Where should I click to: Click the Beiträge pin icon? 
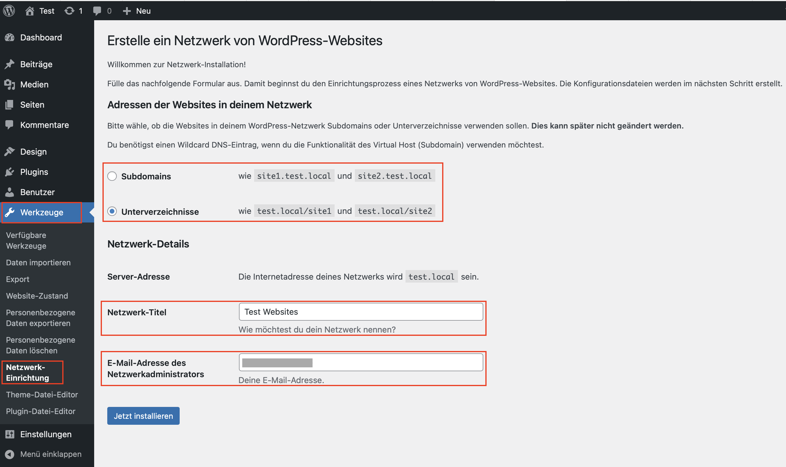pos(10,64)
